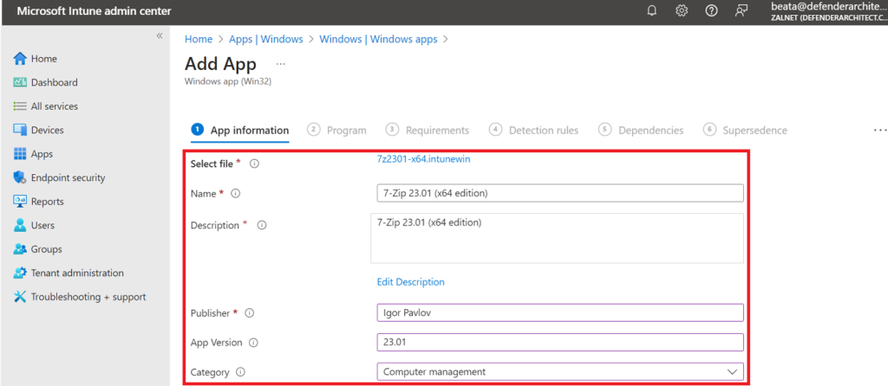Click into the Name input field

click(x=560, y=193)
